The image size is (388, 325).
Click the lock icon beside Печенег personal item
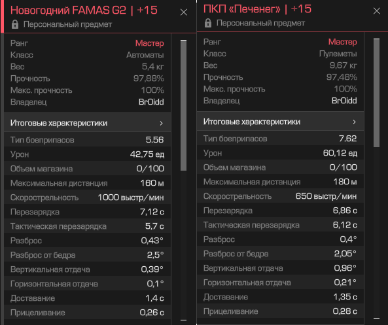[208, 23]
